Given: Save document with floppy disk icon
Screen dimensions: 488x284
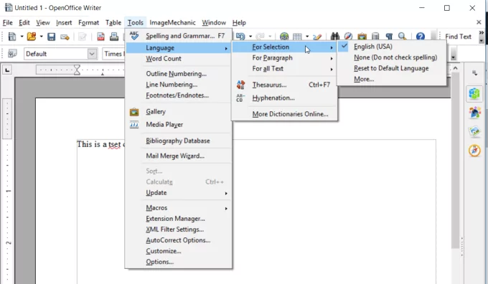Looking at the screenshot, I should pos(52,37).
